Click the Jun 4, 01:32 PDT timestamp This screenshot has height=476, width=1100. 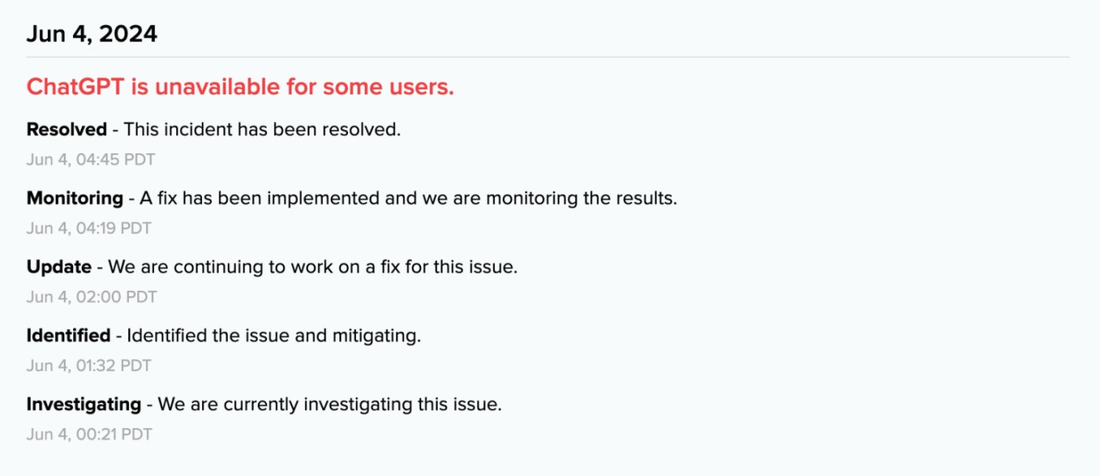point(89,365)
